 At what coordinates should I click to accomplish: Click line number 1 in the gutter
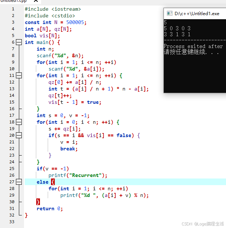13,9
